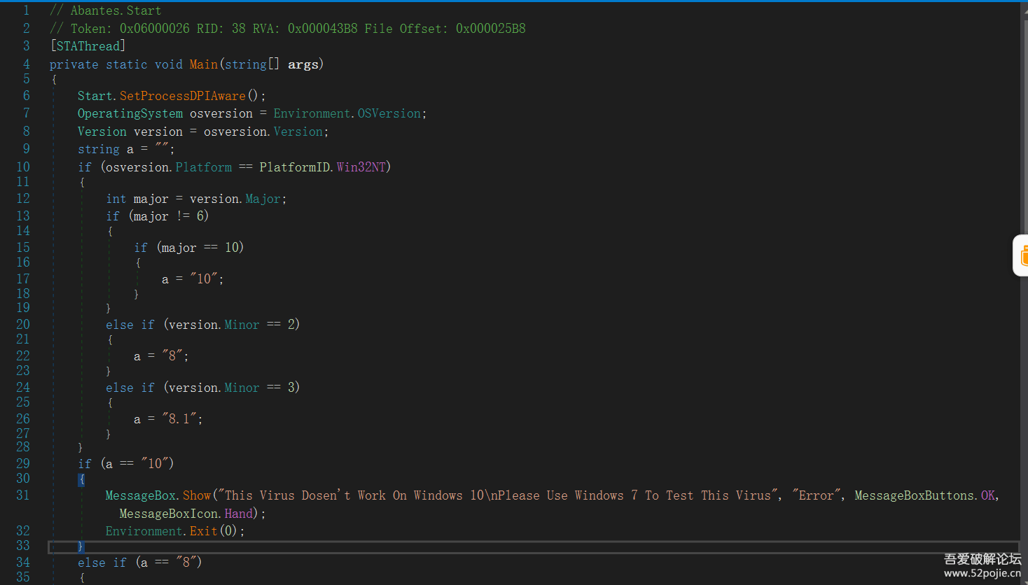Click the Main method name
Viewport: 1028px width, 585px height.
coord(203,64)
